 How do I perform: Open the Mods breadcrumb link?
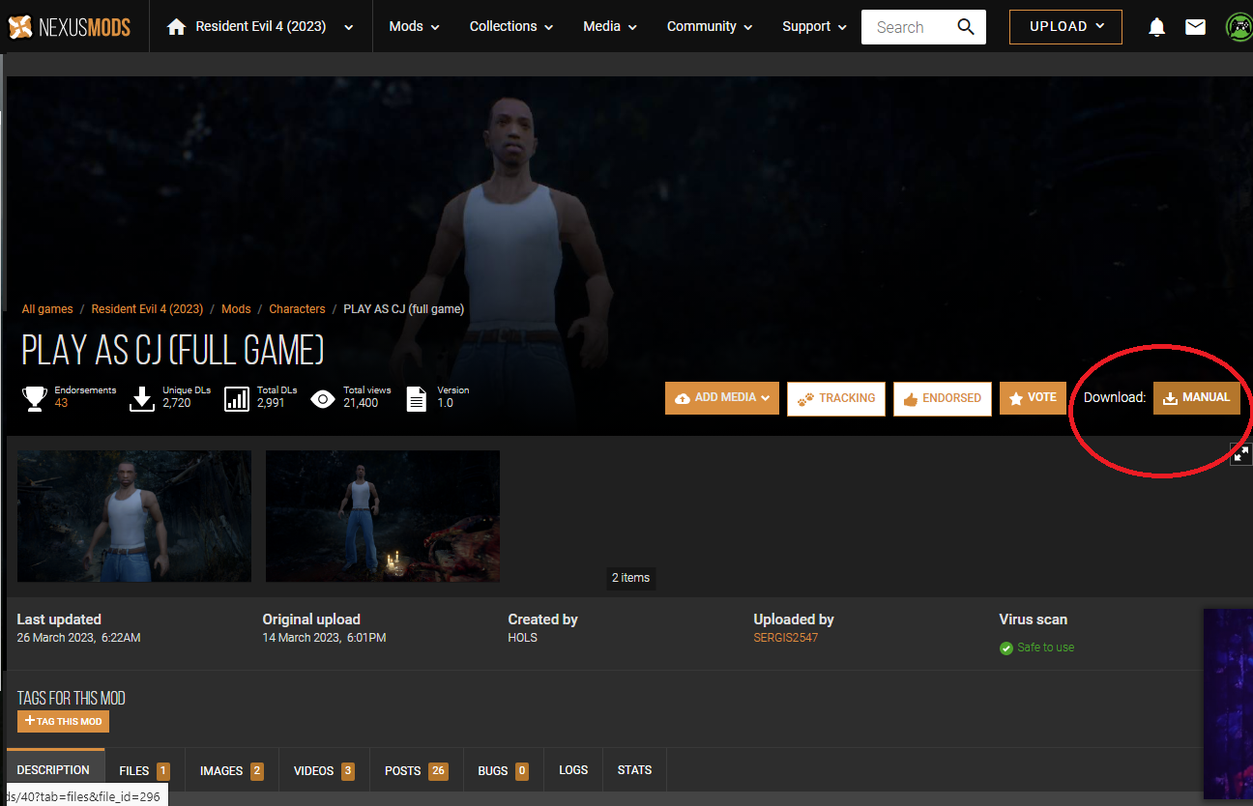pos(236,309)
